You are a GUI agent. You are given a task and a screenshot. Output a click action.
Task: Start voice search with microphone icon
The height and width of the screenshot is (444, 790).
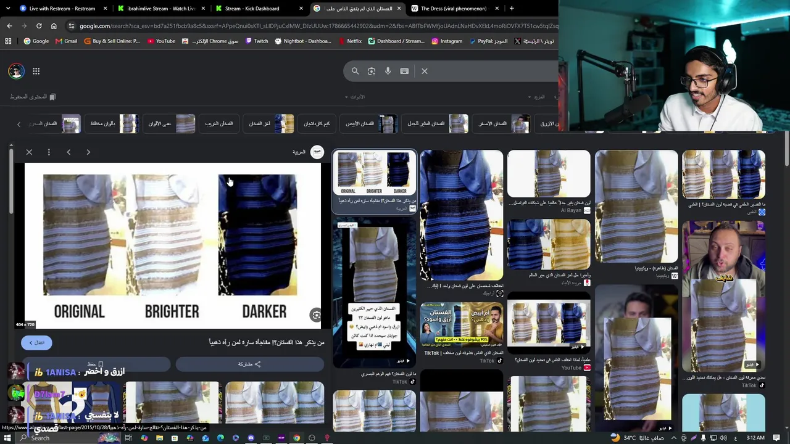(x=388, y=71)
